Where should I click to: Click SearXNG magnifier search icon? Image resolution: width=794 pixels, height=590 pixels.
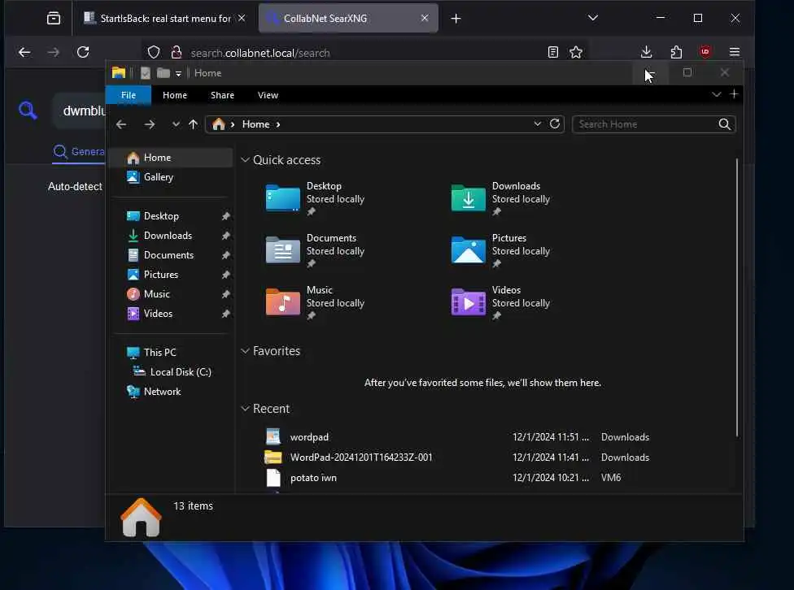coord(28,111)
